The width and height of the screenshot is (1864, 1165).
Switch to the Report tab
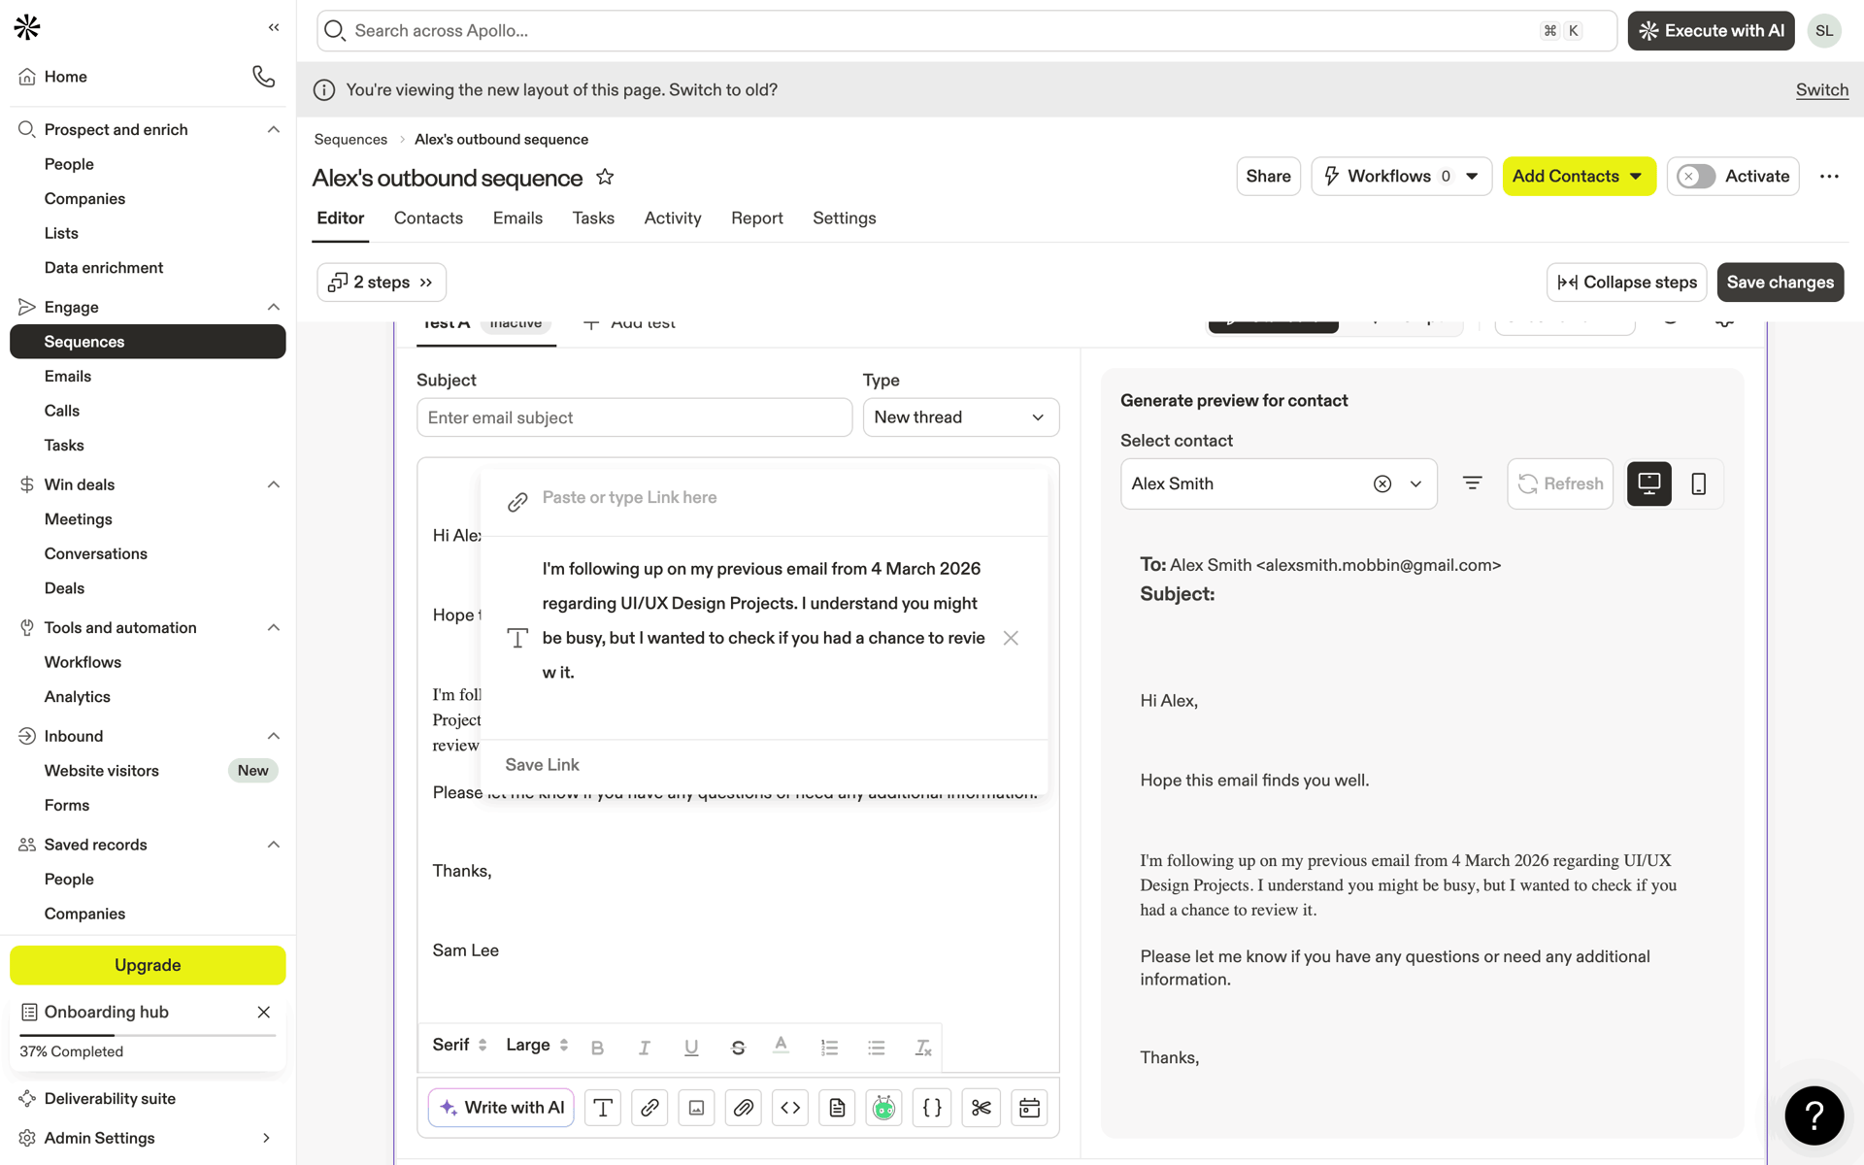756,218
